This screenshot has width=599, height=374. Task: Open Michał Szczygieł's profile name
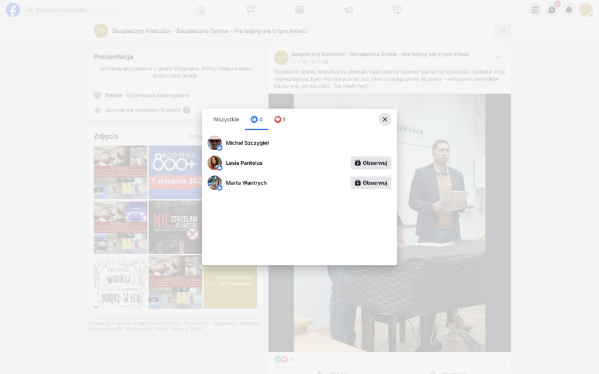[247, 143]
